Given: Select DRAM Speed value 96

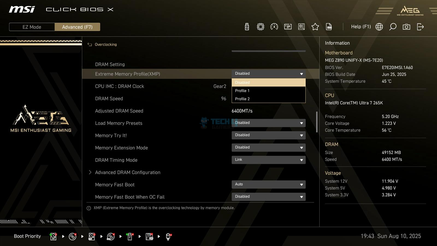Looking at the screenshot, I should (x=224, y=99).
